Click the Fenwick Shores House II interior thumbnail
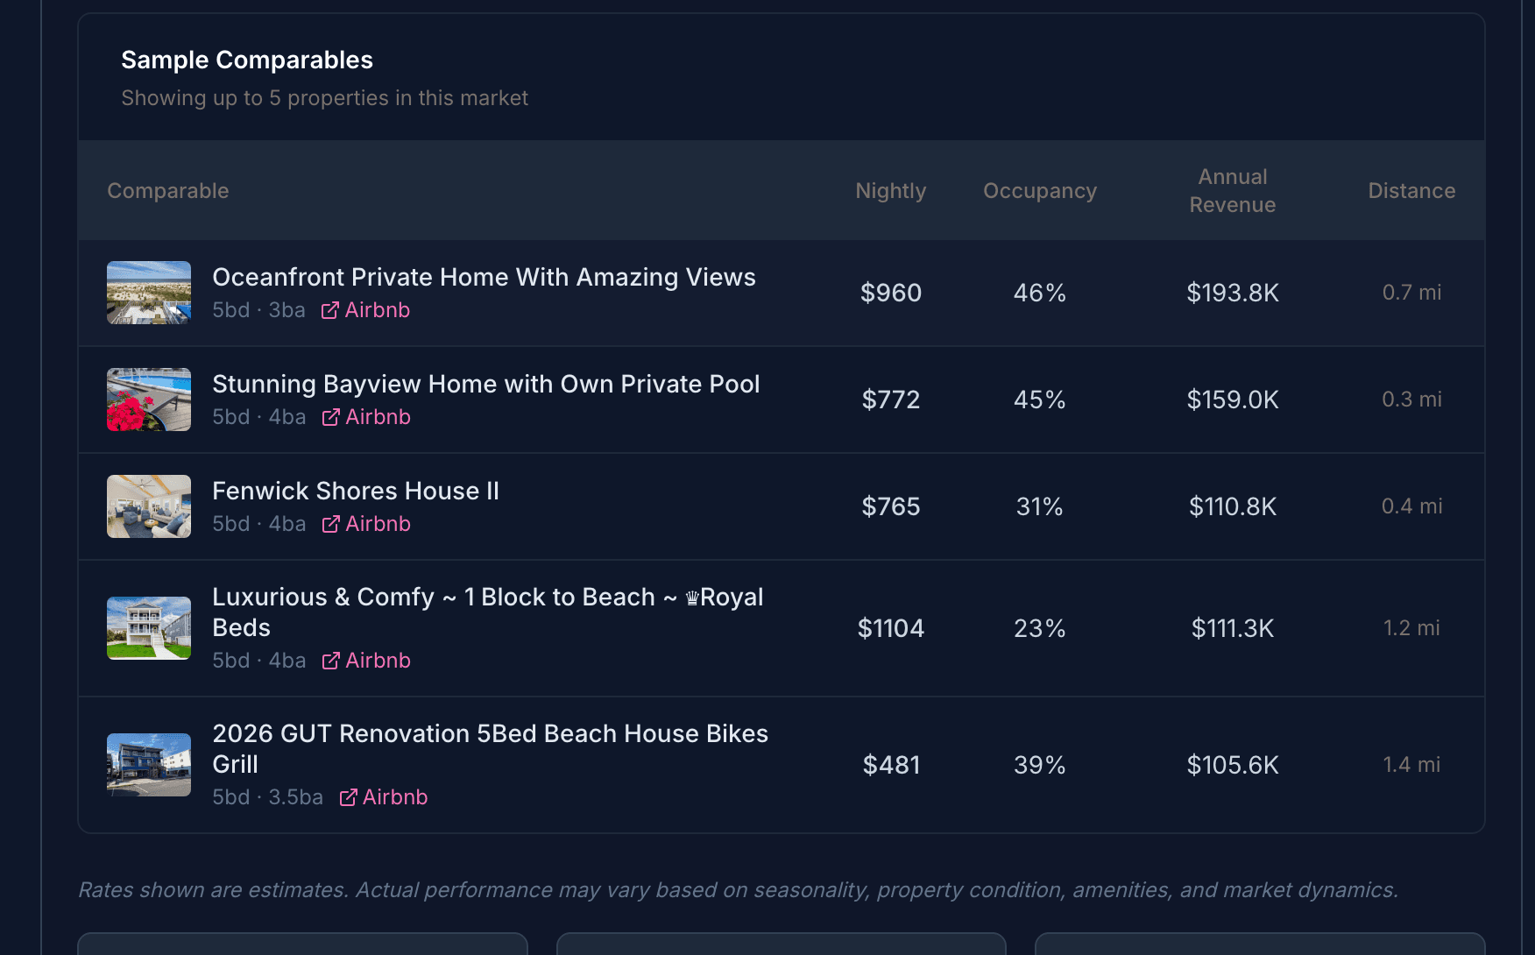Viewport: 1535px width, 955px height. click(x=148, y=506)
